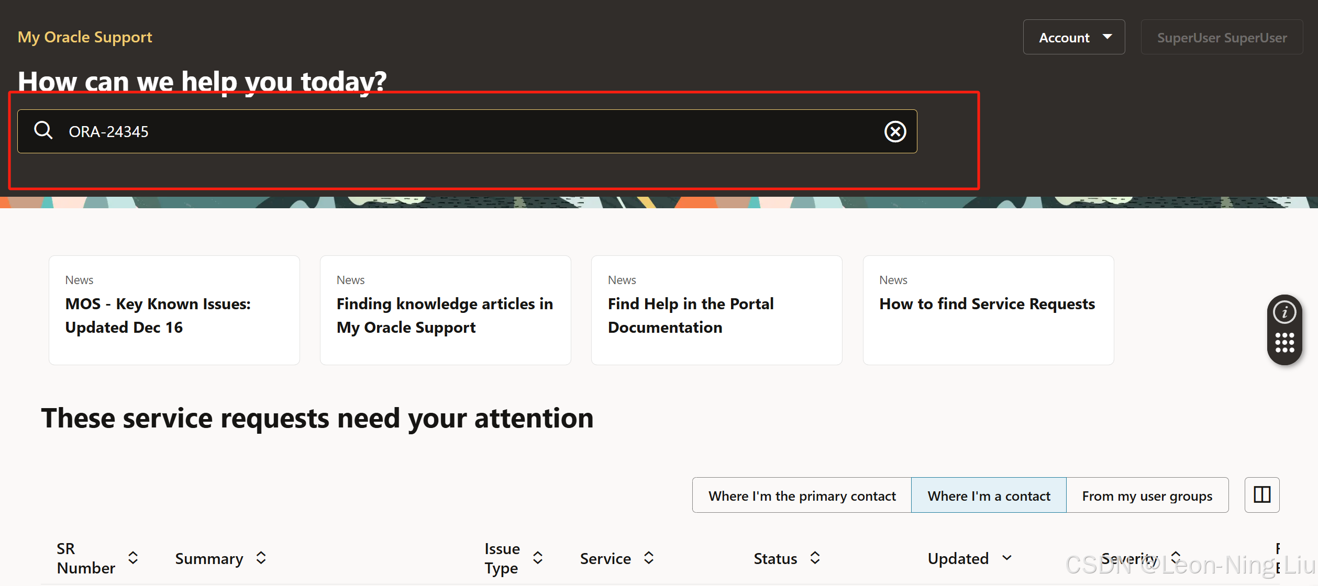Viewport: 1318px width, 586px height.
Task: Select 'From my user groups' filter
Action: [1147, 495]
